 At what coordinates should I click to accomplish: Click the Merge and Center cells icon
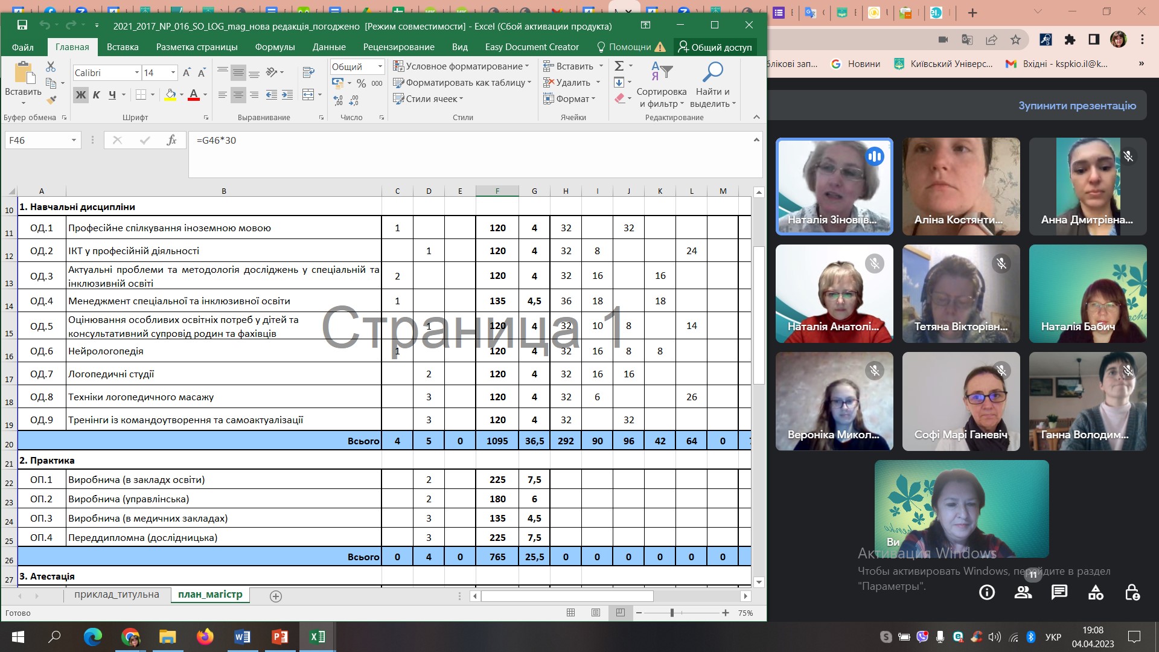coord(308,95)
